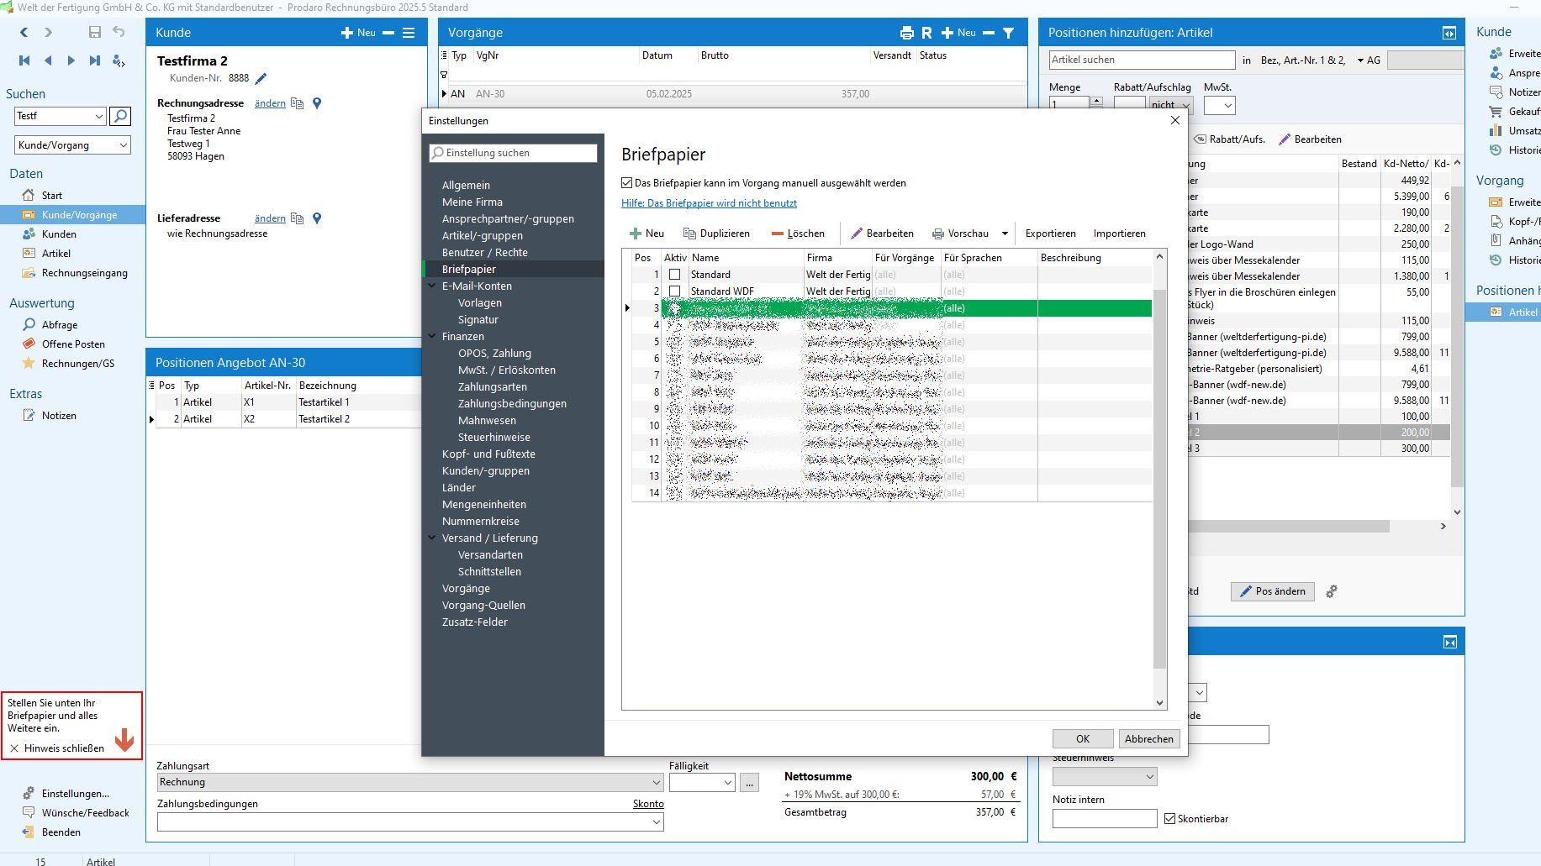
Task: Click Vorschau printer button
Action: point(960,234)
